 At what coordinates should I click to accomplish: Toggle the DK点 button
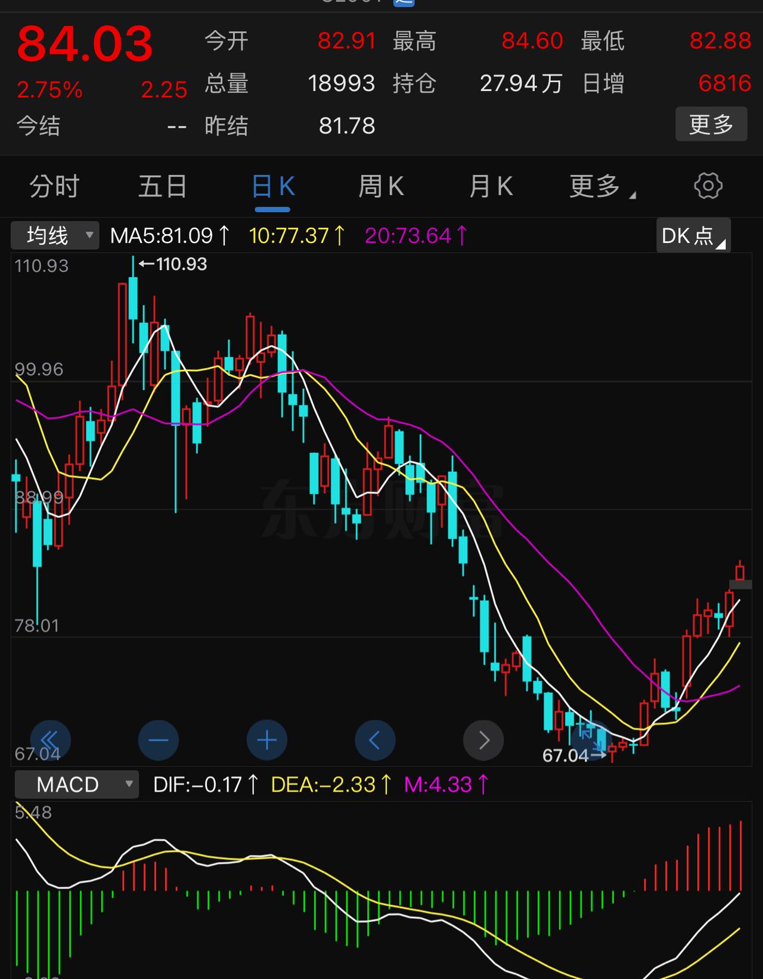[x=693, y=235]
